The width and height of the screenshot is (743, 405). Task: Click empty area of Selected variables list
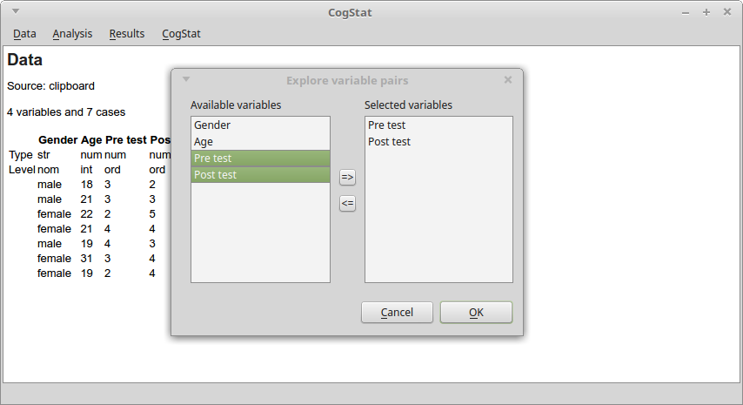coord(438,216)
